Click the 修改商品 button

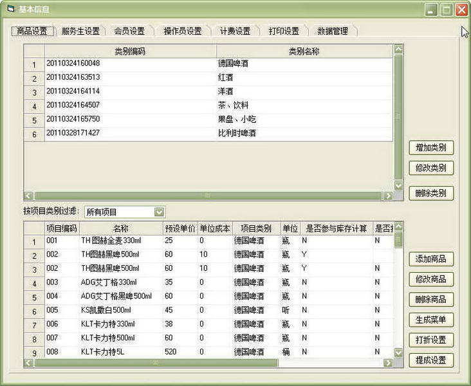coord(431,279)
